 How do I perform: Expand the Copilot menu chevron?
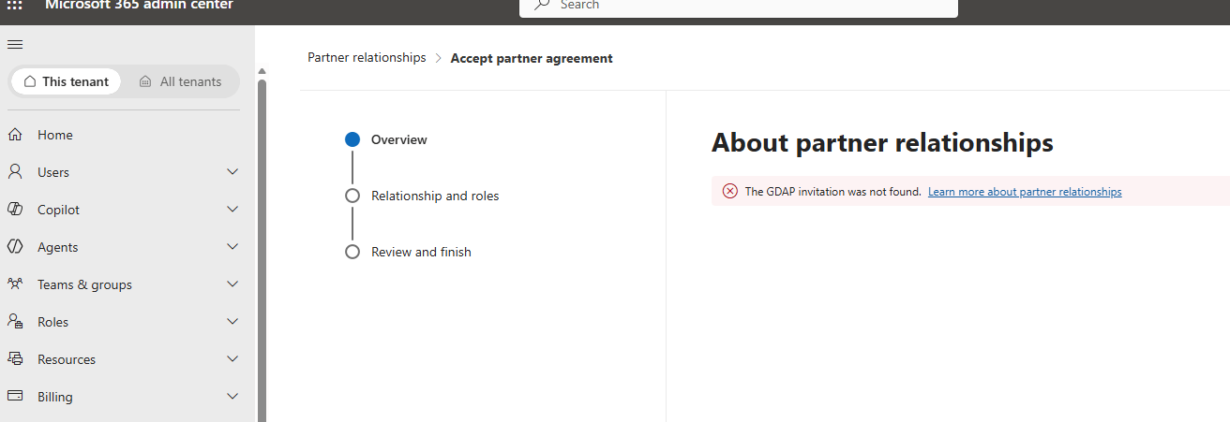(233, 210)
